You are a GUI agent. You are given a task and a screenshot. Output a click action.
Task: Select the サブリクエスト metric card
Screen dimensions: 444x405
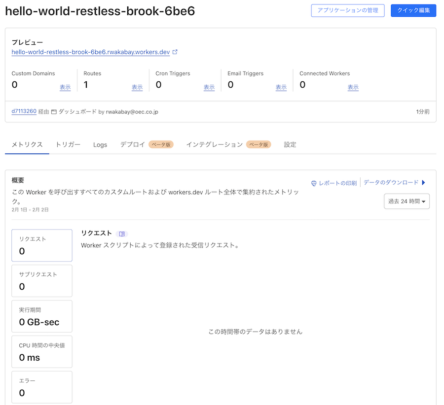pos(42,281)
